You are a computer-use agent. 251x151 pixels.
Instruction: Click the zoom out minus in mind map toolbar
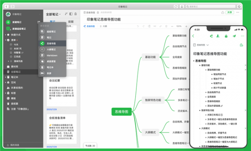click(172, 26)
